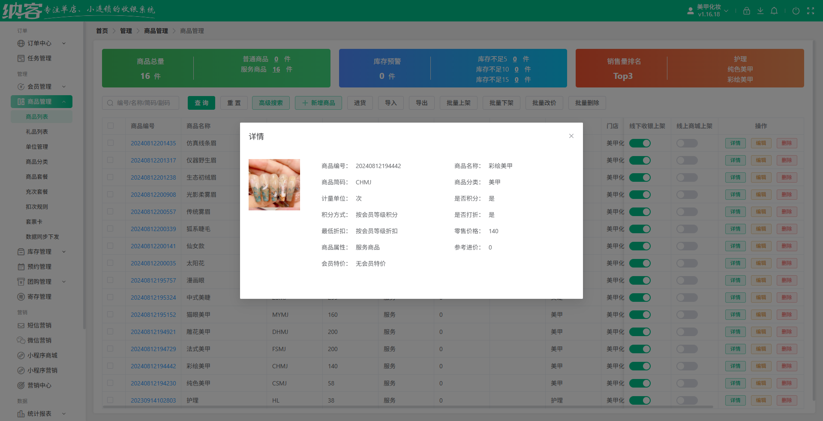The height and width of the screenshot is (421, 823).
Task: Click the power/logout icon
Action: pyautogui.click(x=796, y=11)
